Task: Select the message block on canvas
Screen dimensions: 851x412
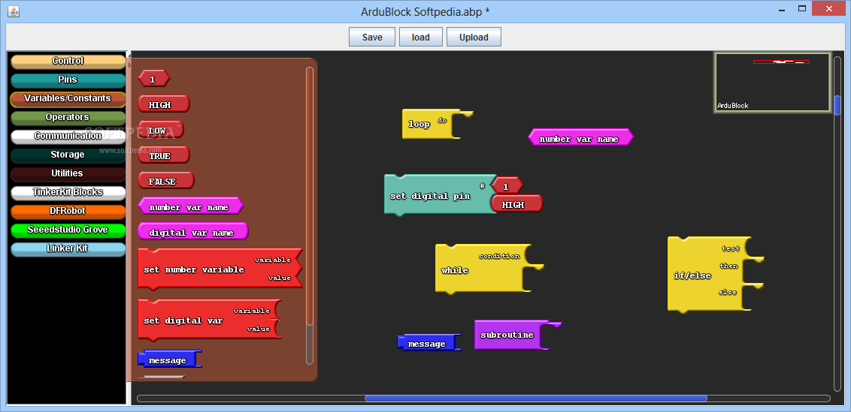Action: 429,343
